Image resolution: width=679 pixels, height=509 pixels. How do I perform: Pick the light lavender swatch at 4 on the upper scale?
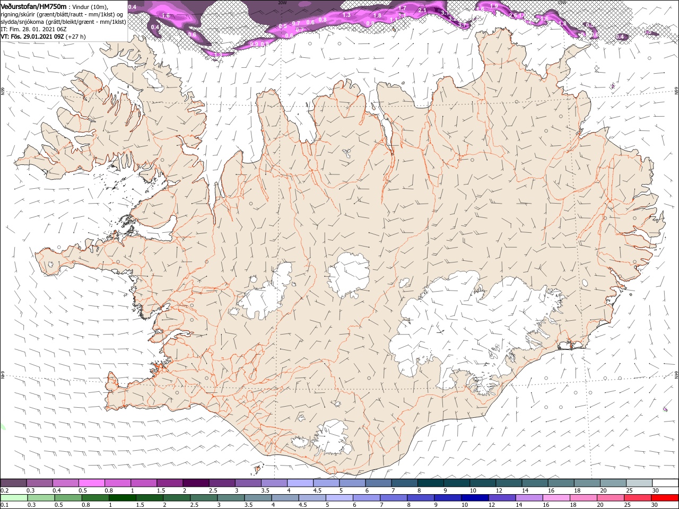pos(300,482)
